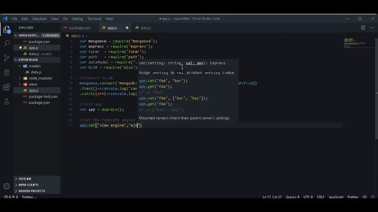This screenshot has height=212, width=378.
Task: Click the app.js breadcrumb path
Action: click(76, 35)
